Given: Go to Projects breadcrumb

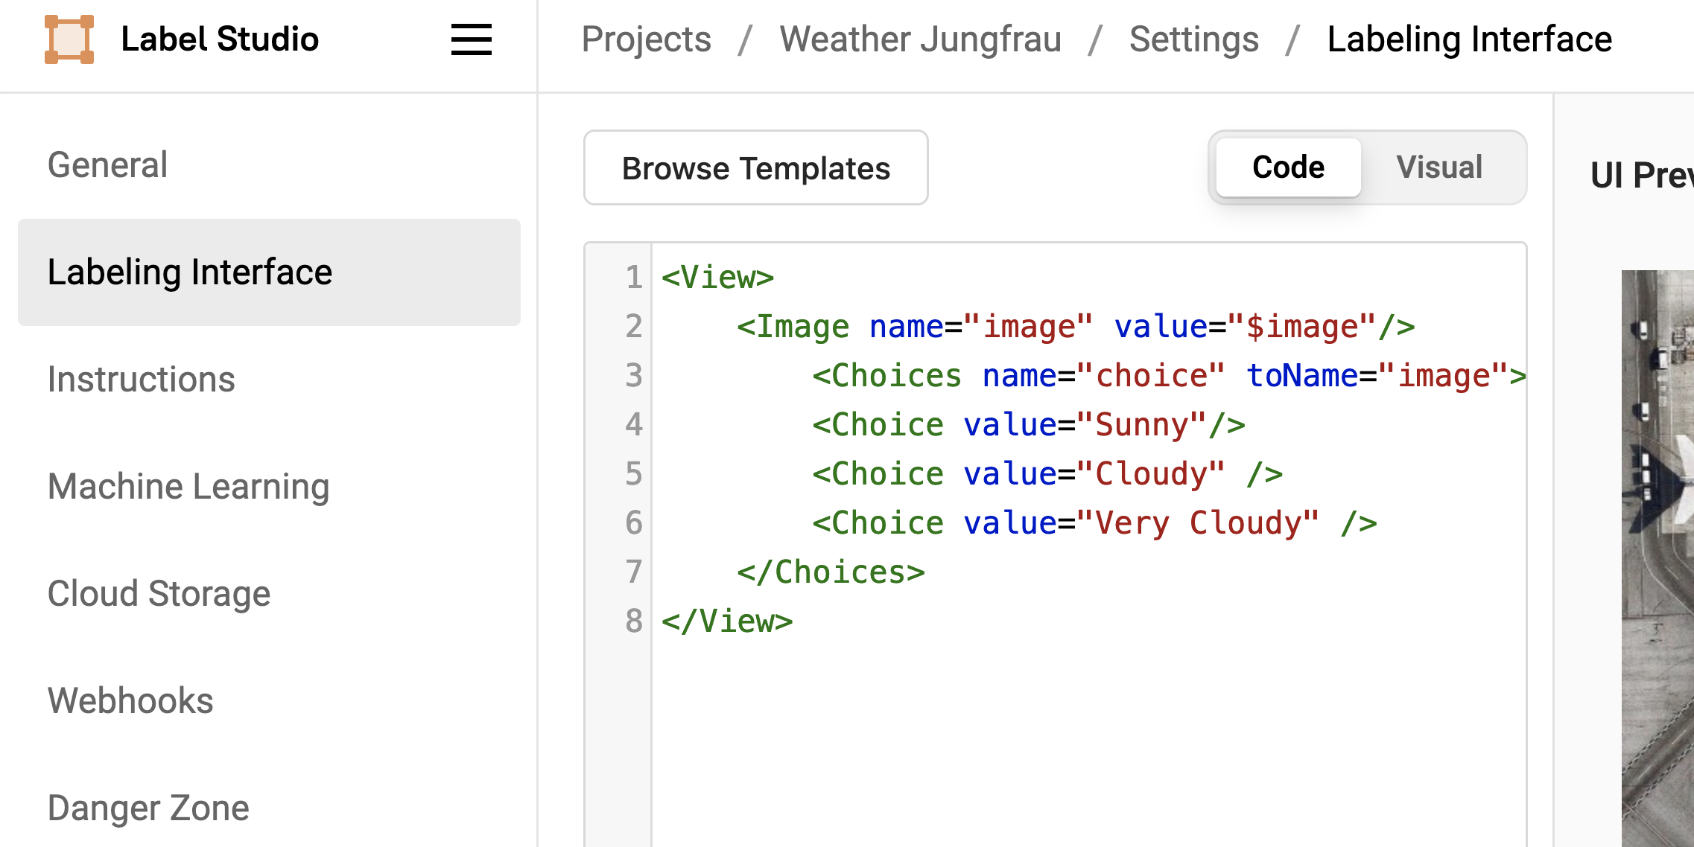Looking at the screenshot, I should click(x=646, y=39).
